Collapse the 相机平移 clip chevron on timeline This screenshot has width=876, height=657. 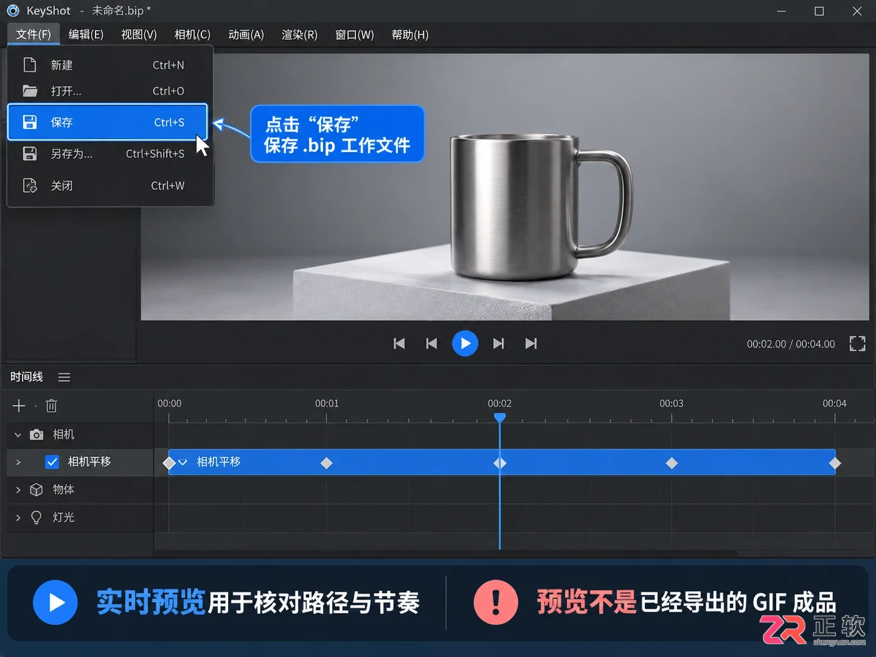coord(182,462)
